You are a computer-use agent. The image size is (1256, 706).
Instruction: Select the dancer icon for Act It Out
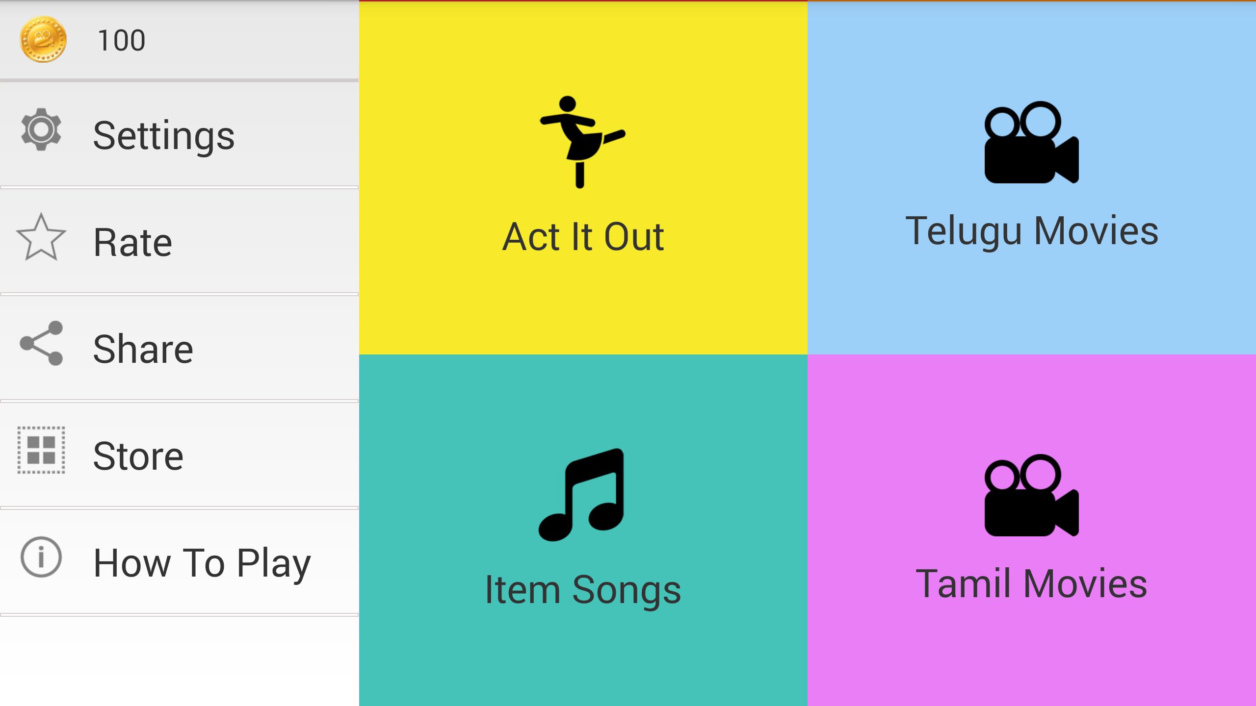click(582, 142)
